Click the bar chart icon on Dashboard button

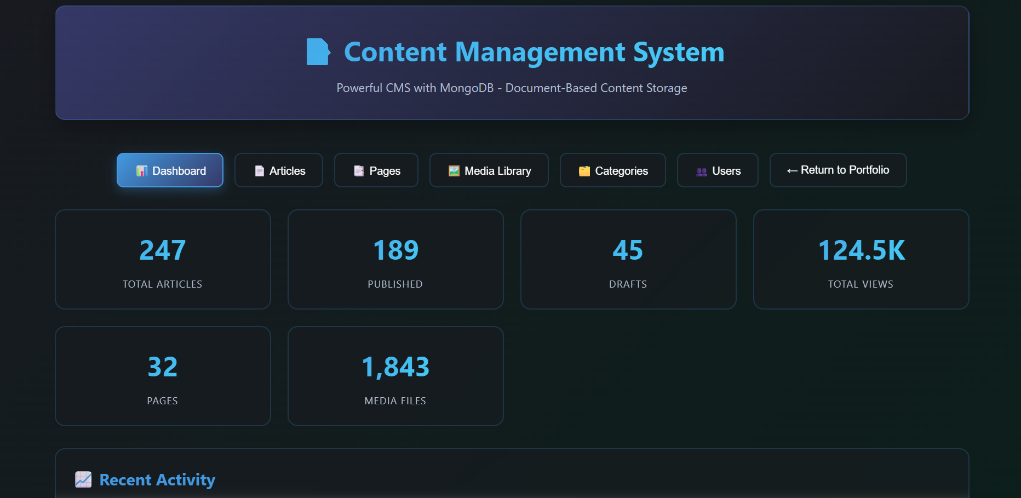pyautogui.click(x=142, y=170)
